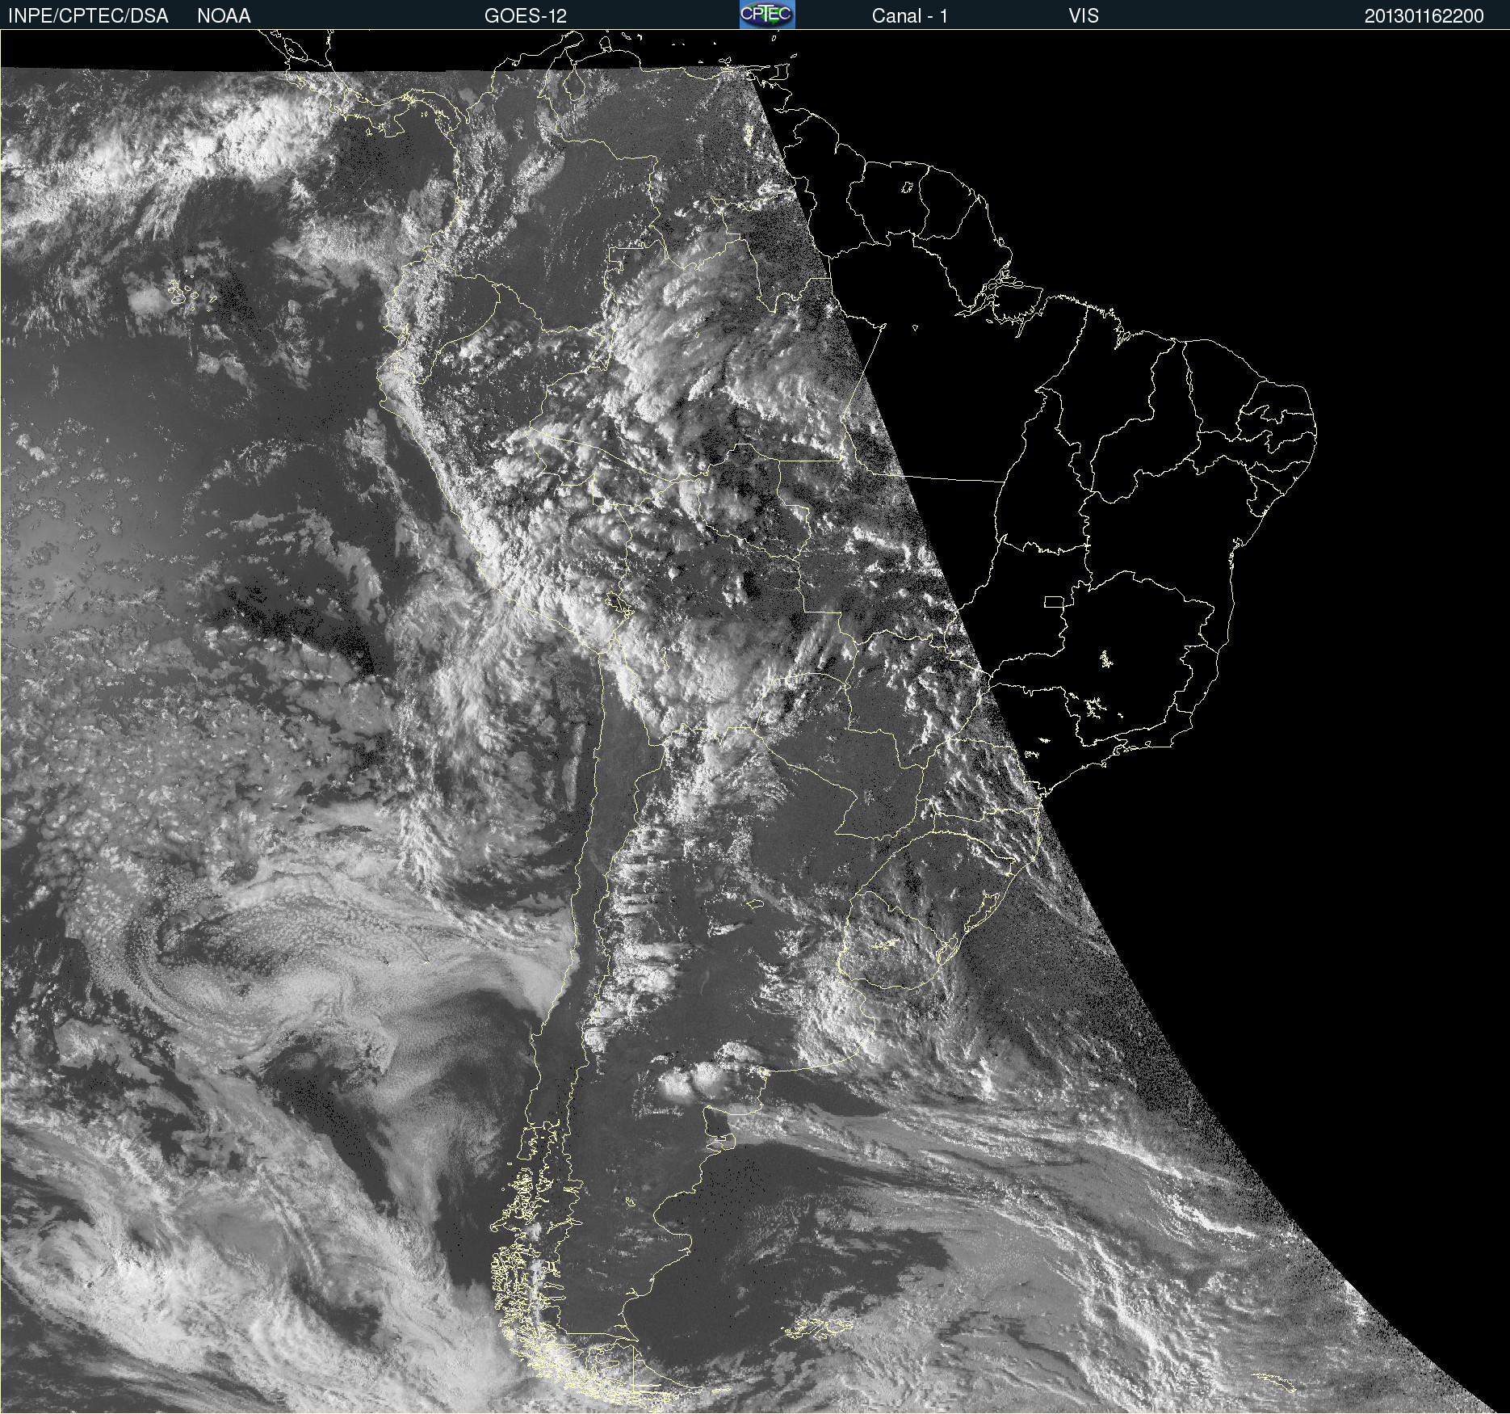Click the timestamp 201301162200
The width and height of the screenshot is (1510, 1414).
click(x=1424, y=16)
